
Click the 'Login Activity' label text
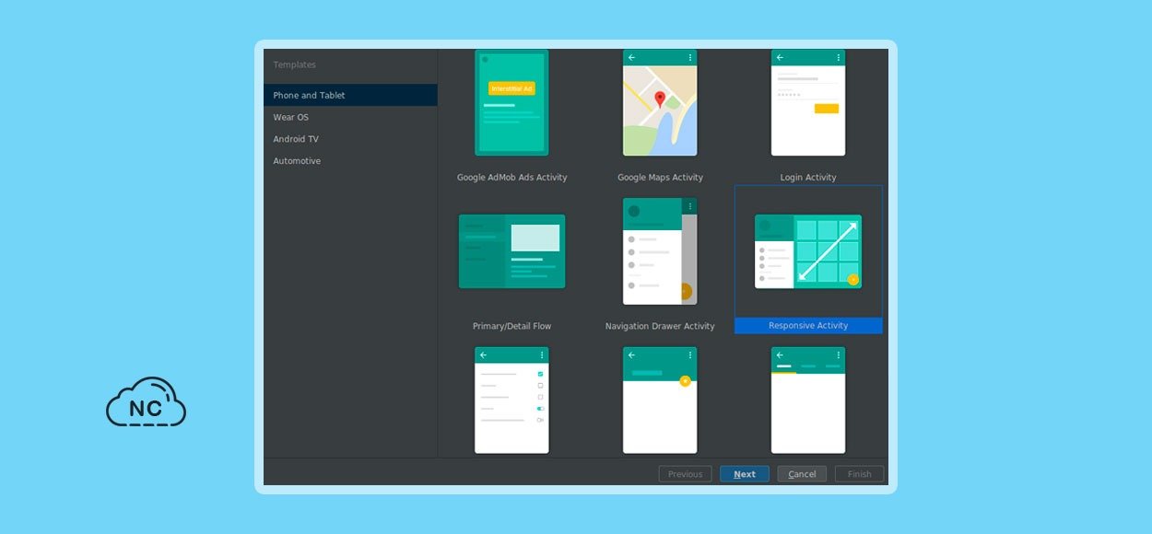click(808, 178)
